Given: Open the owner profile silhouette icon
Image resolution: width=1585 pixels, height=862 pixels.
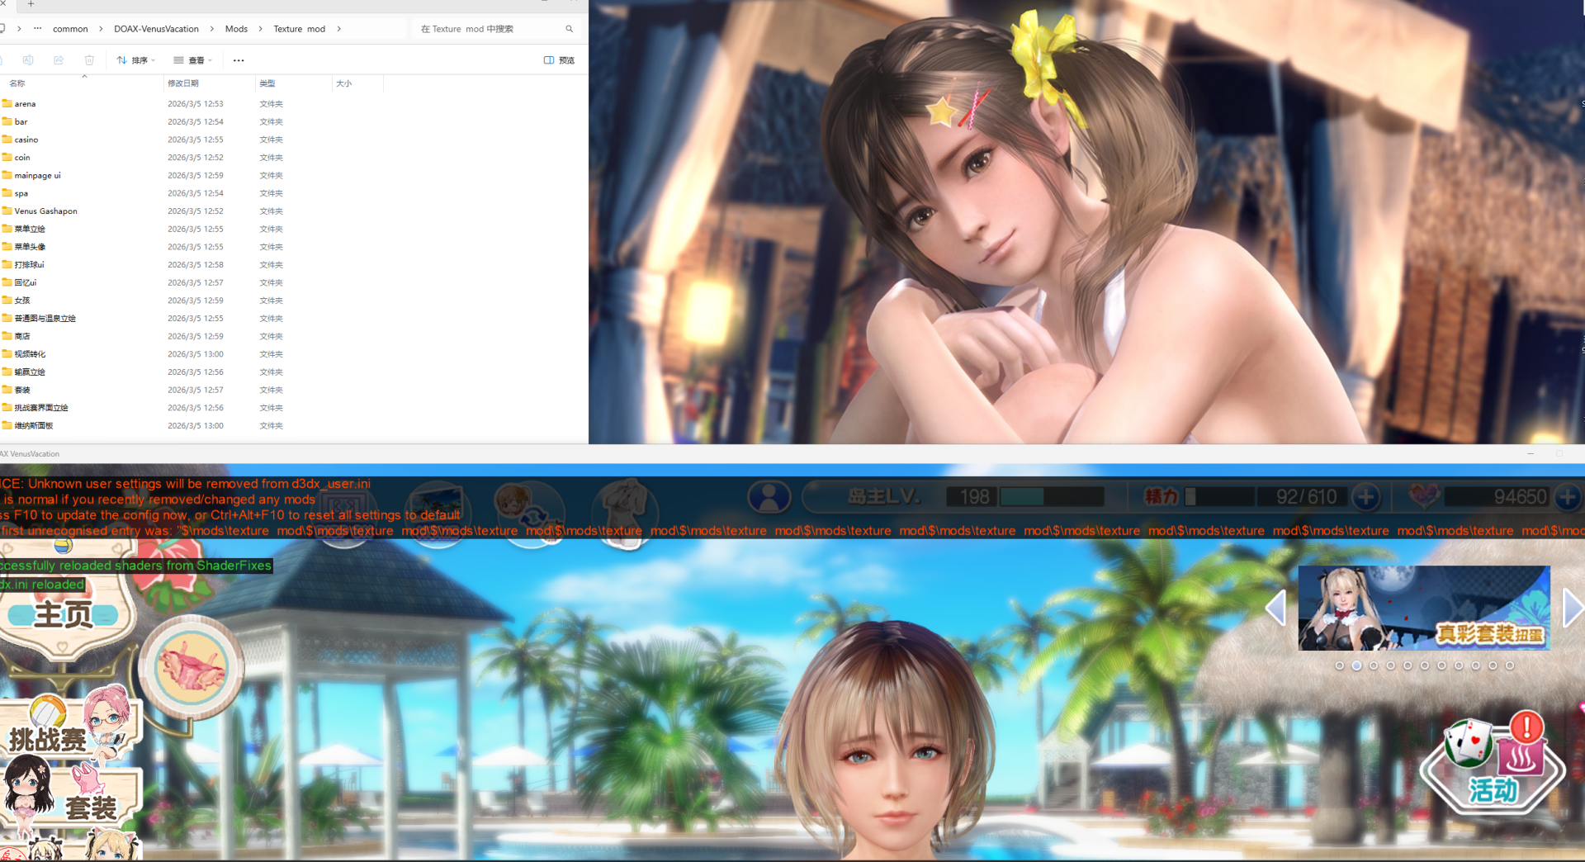Looking at the screenshot, I should [x=769, y=496].
